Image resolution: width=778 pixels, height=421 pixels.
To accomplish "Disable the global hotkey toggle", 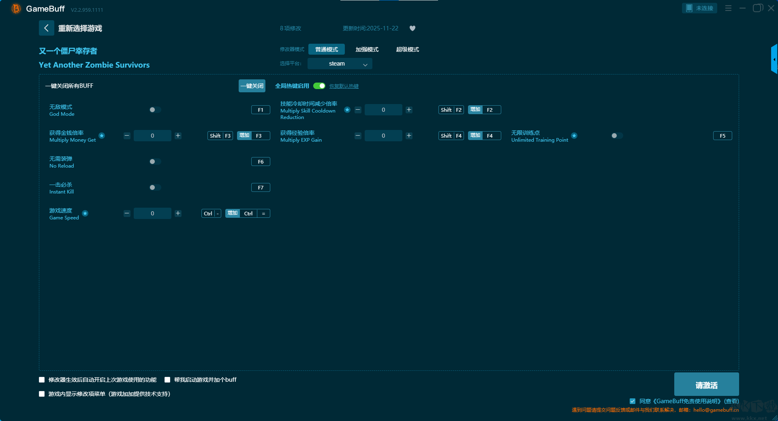I will coord(319,86).
